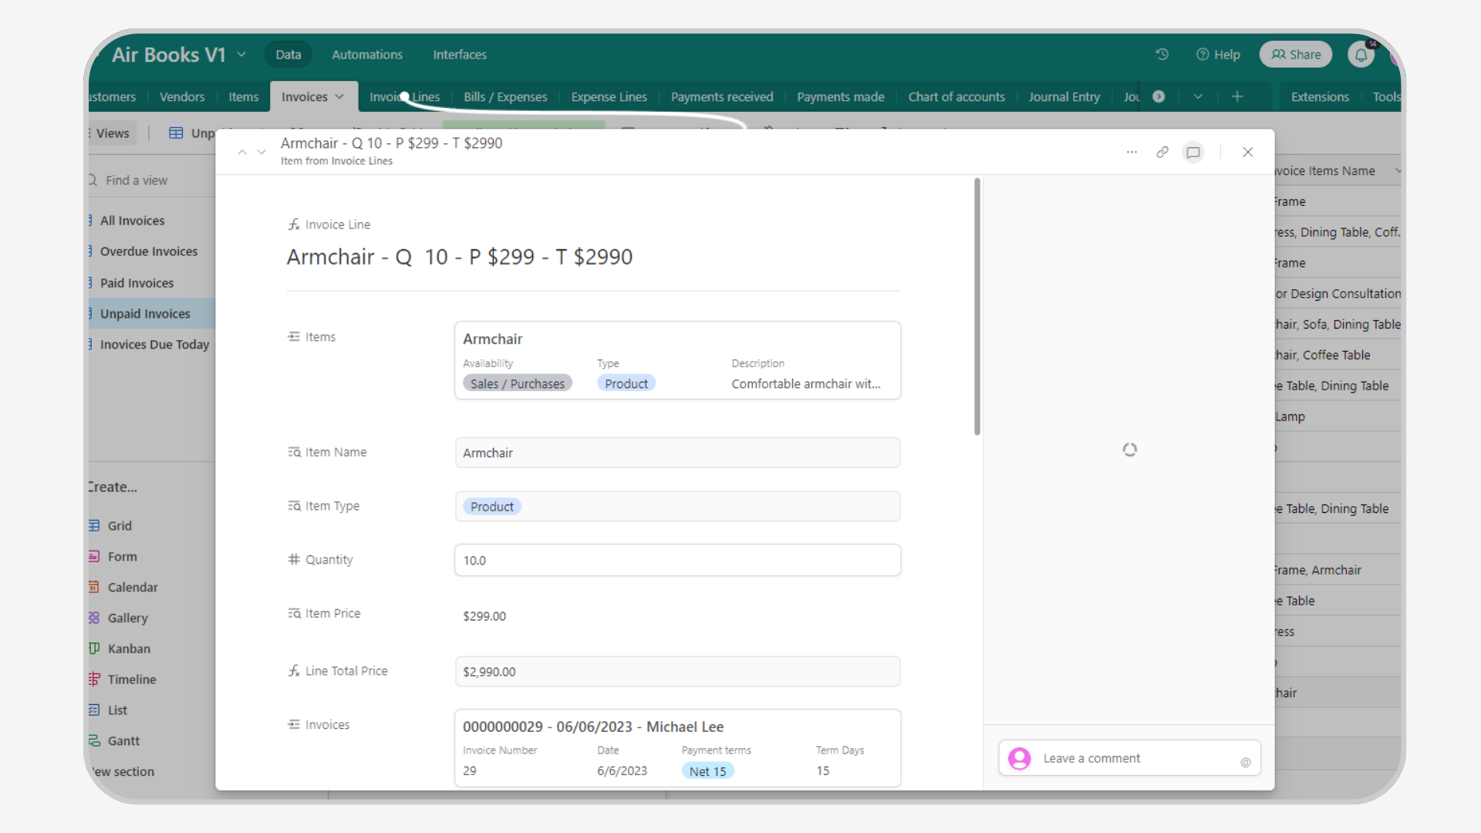1481x833 pixels.
Task: Click Items field label icon
Action: pyautogui.click(x=294, y=336)
